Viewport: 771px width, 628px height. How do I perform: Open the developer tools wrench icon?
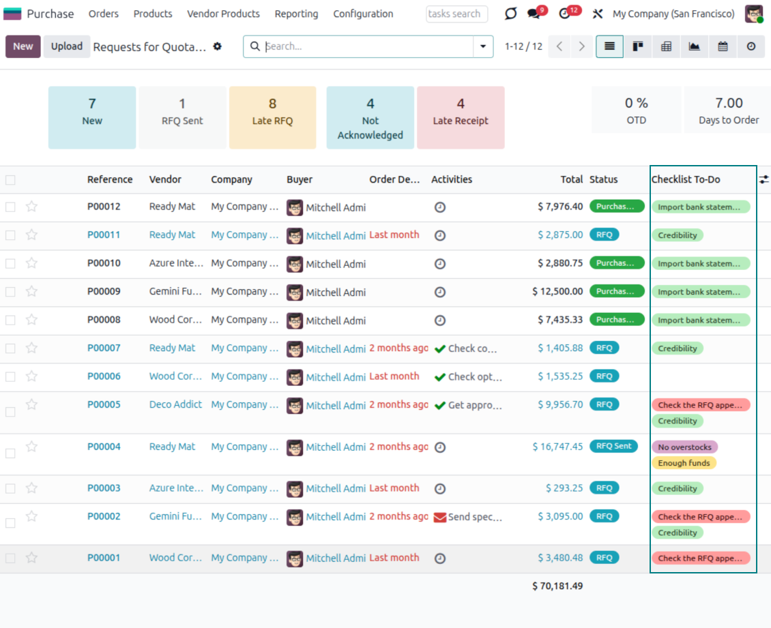[x=597, y=12]
